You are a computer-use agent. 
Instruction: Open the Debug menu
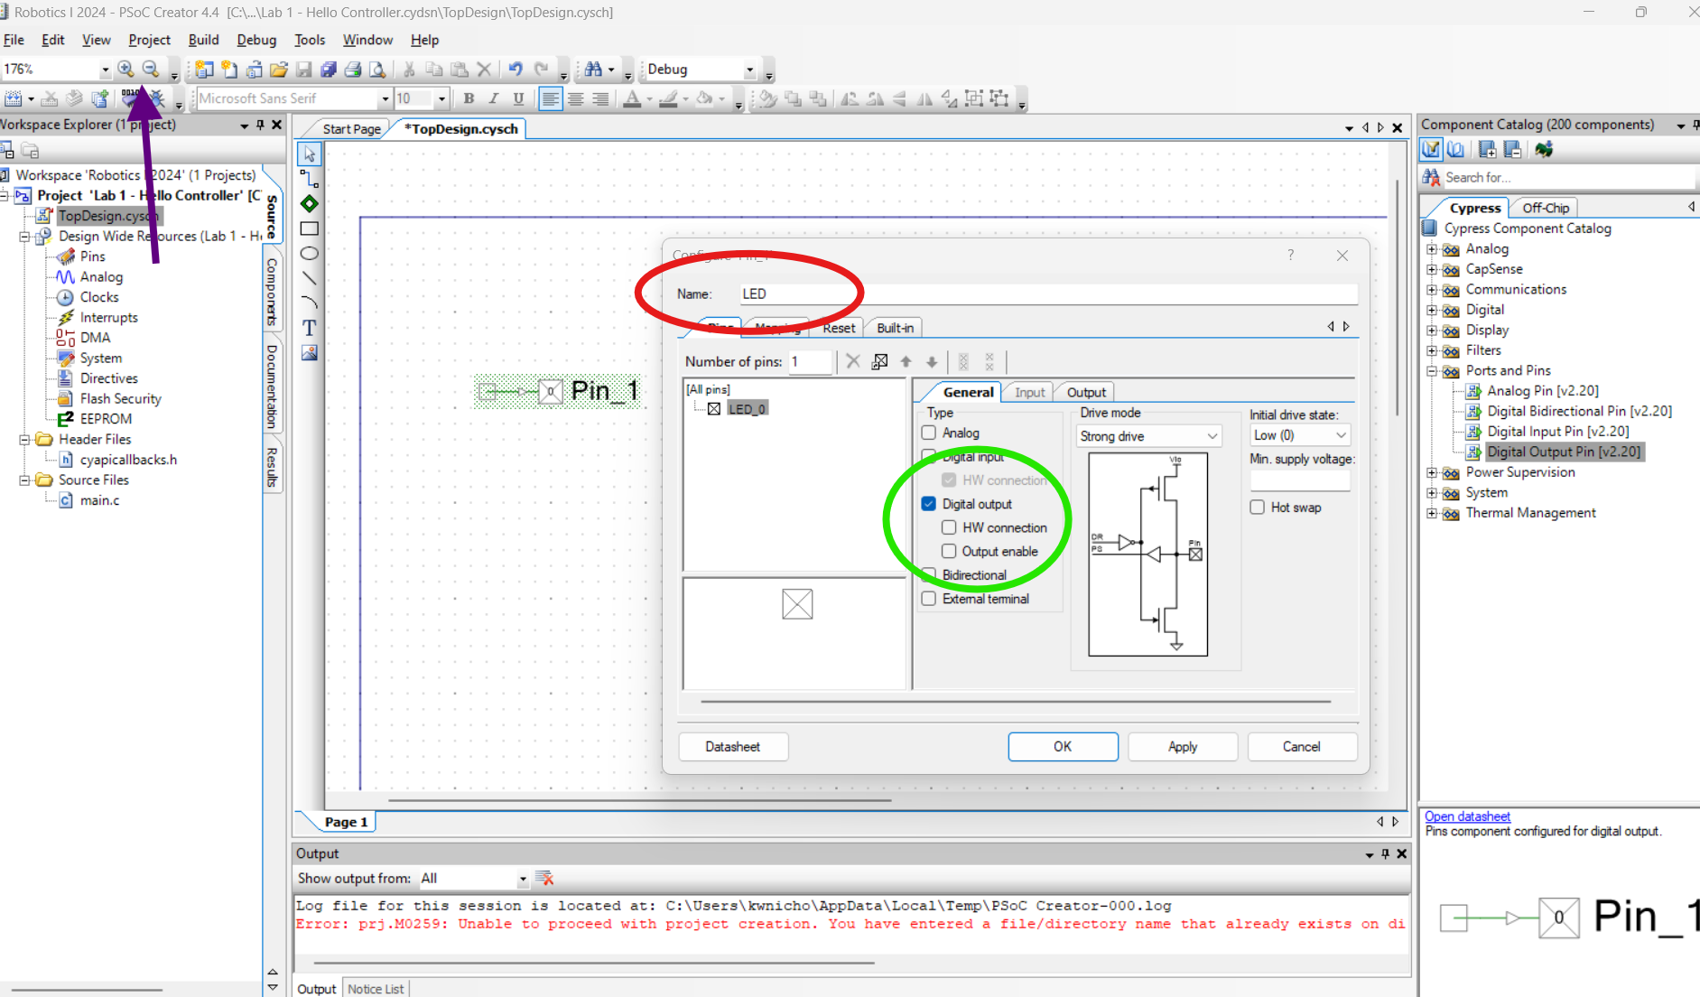pos(256,40)
